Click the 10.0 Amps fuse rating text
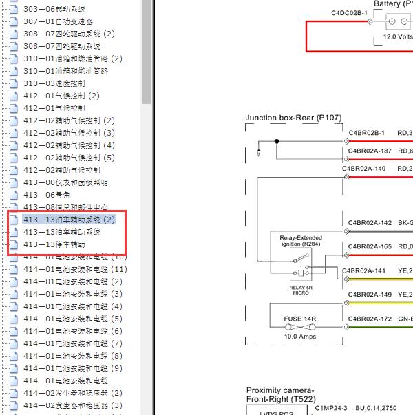This screenshot has height=415, width=413. click(300, 337)
